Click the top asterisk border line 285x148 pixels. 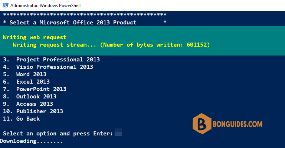point(85,14)
